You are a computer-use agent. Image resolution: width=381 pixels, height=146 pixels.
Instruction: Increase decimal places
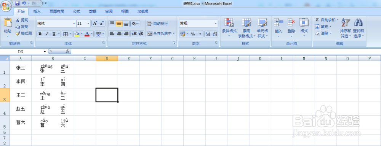tap(208, 34)
